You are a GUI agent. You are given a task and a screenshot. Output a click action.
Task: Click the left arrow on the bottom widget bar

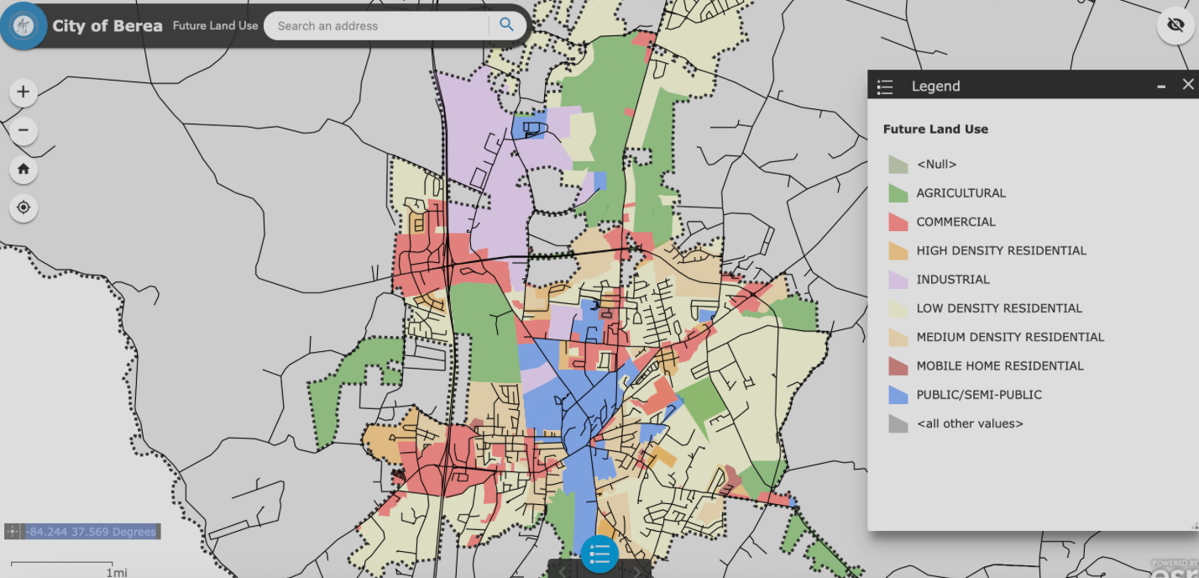(563, 571)
